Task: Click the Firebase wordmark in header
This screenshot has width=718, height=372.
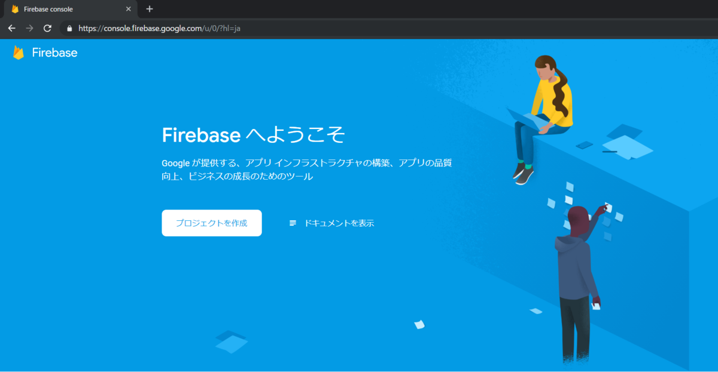Action: pos(54,53)
